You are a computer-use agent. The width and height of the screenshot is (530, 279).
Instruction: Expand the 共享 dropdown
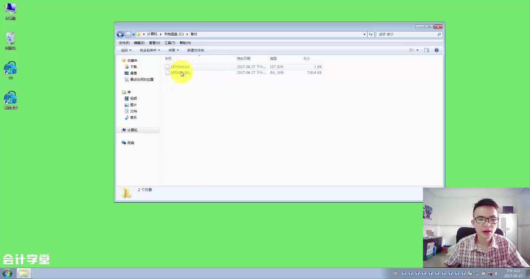pyautogui.click(x=173, y=50)
